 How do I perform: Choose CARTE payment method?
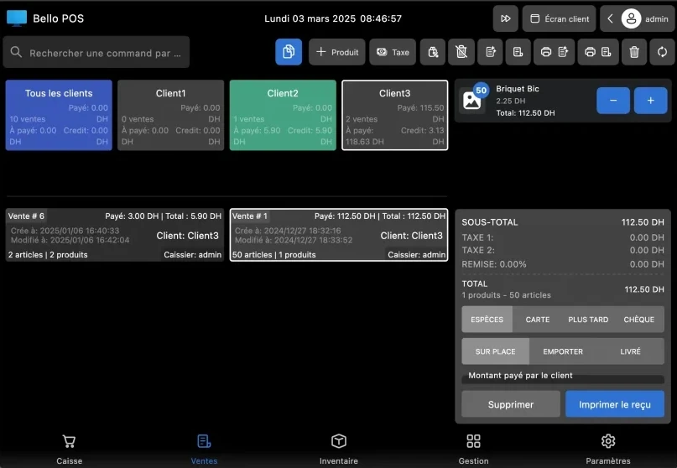pyautogui.click(x=538, y=320)
